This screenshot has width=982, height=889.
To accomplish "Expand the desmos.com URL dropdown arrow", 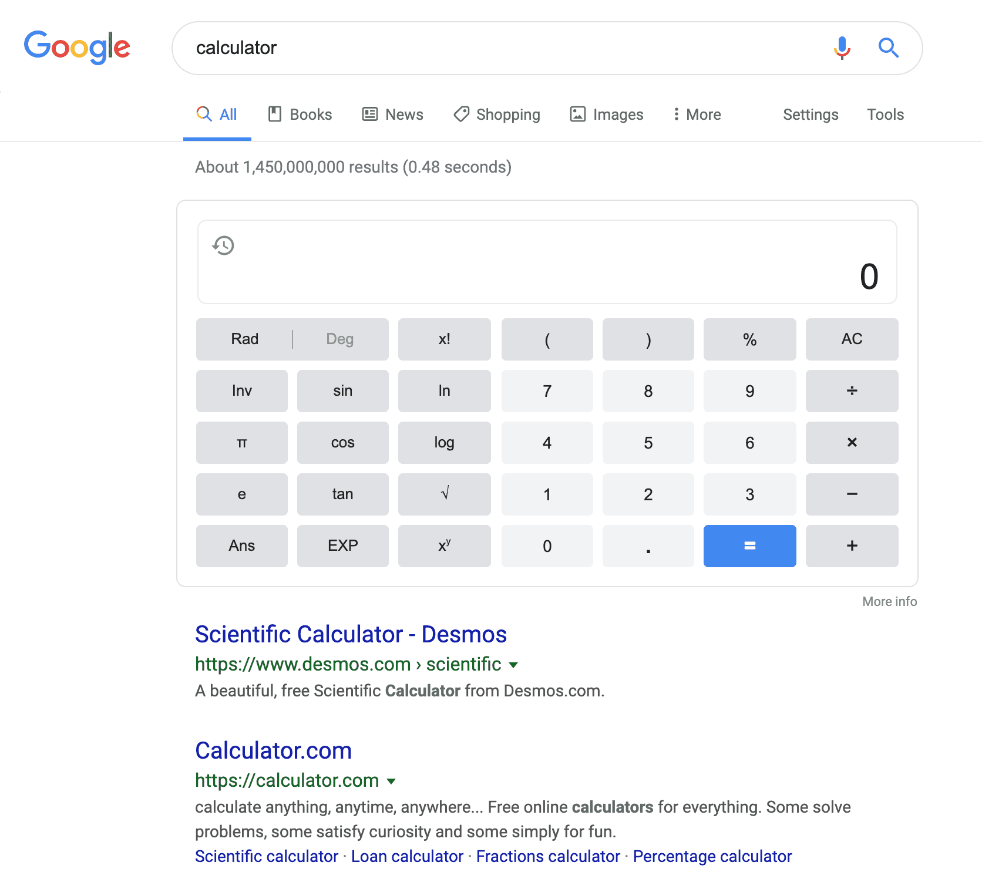I will click(513, 665).
